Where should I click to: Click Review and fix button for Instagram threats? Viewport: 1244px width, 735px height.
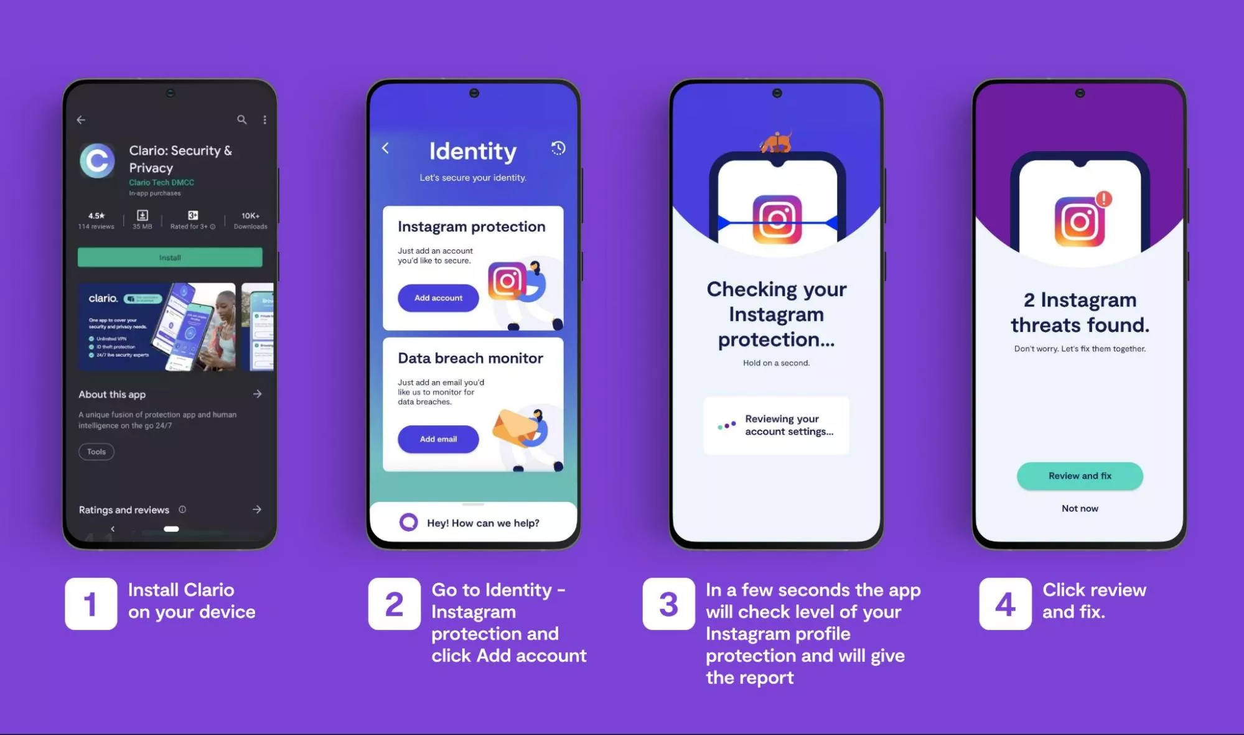(1078, 475)
